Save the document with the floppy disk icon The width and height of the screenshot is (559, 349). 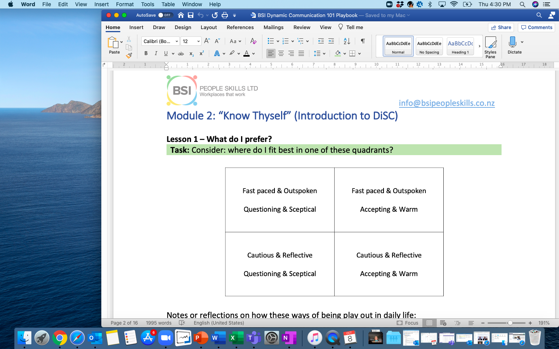pos(191,15)
